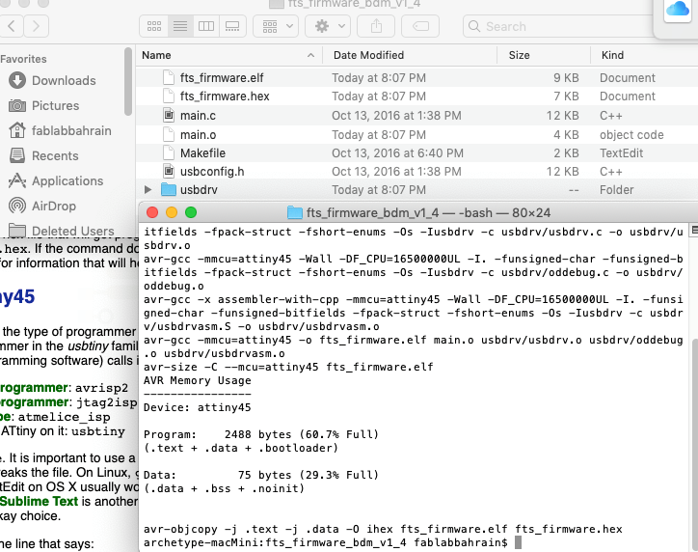Click the Sublime Text link in browser
The width and height of the screenshot is (698, 552).
(x=40, y=501)
